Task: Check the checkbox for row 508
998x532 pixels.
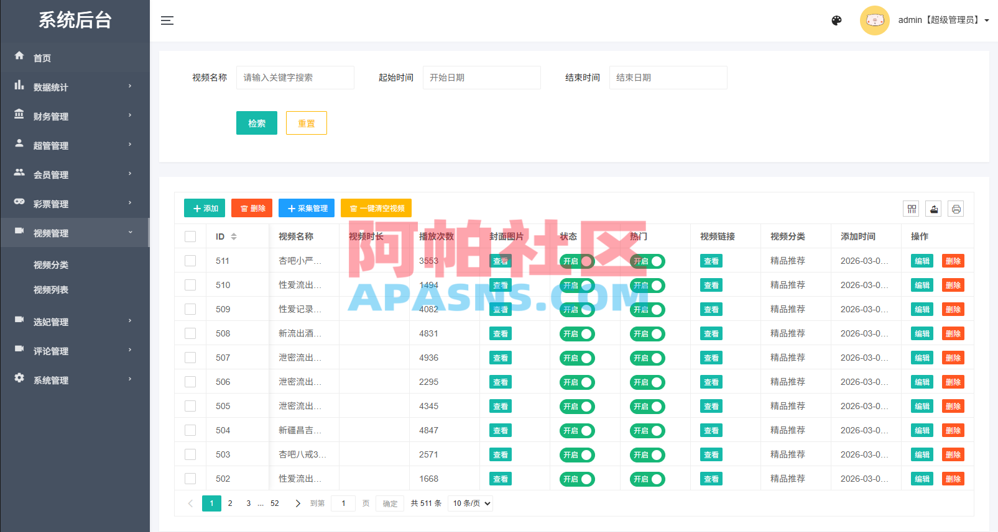Action: click(190, 333)
